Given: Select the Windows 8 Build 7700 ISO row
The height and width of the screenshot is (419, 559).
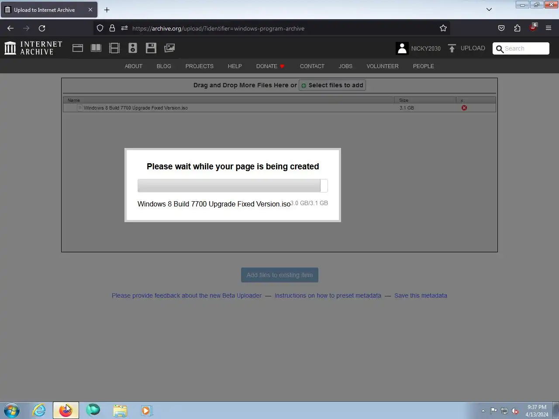Looking at the screenshot, I should click(279, 108).
